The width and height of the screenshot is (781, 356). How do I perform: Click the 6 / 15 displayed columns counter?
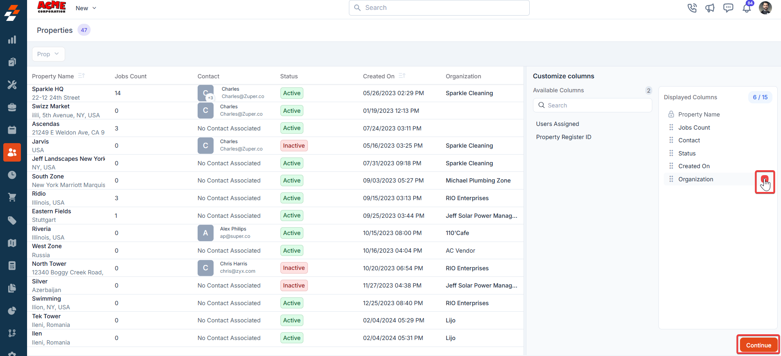point(760,97)
